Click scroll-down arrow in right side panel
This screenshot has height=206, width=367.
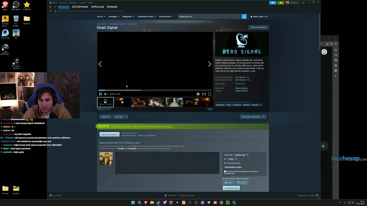[x=323, y=146]
